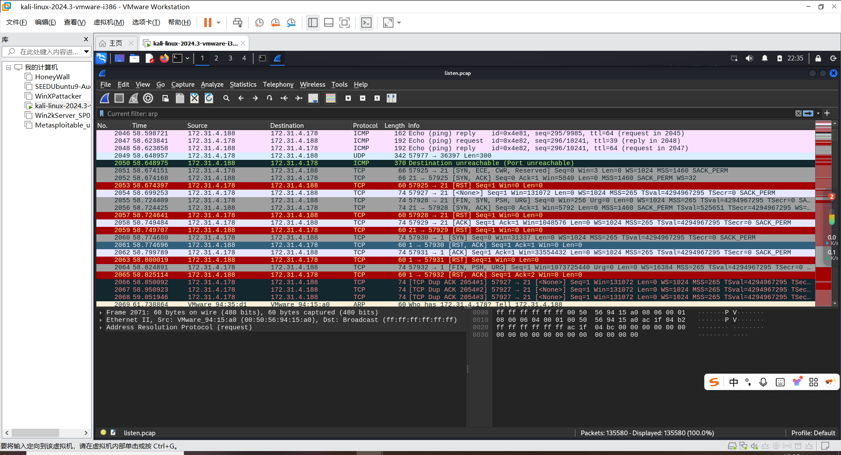This screenshot has width=841, height=455.
Task: Open the display filter history dropdown
Action: point(818,114)
